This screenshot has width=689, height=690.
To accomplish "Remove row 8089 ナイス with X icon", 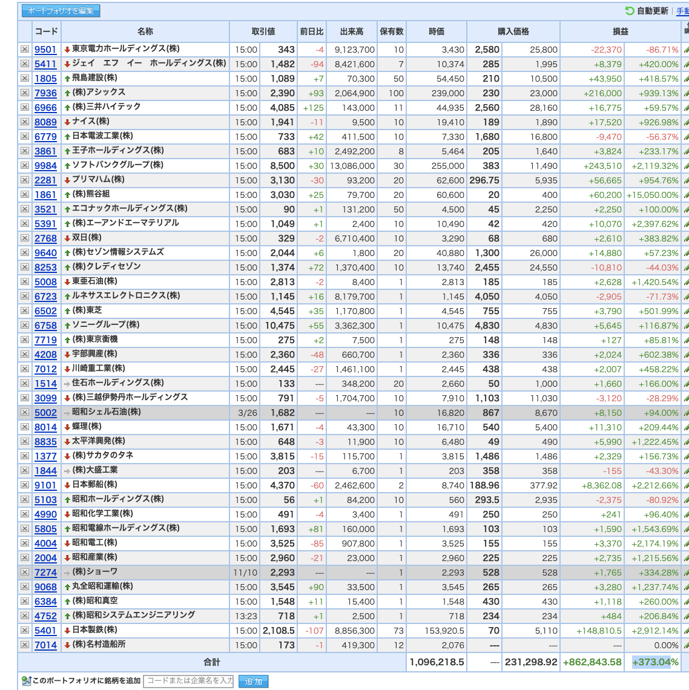I will (25, 122).
